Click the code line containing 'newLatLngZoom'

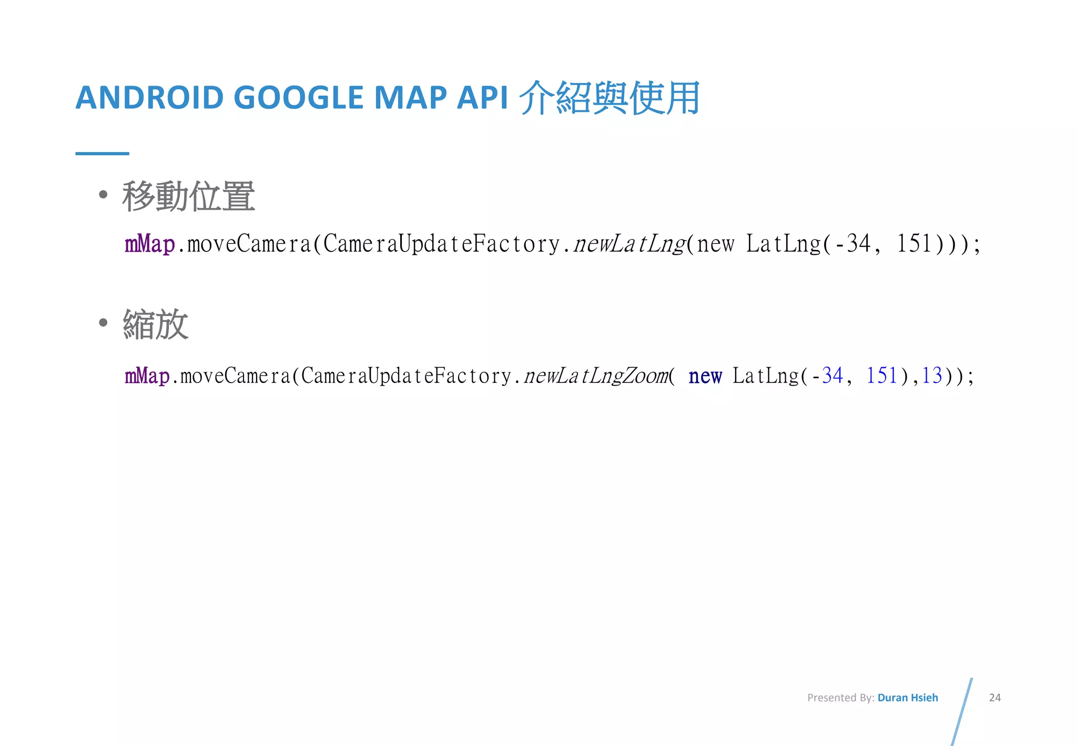pos(549,376)
